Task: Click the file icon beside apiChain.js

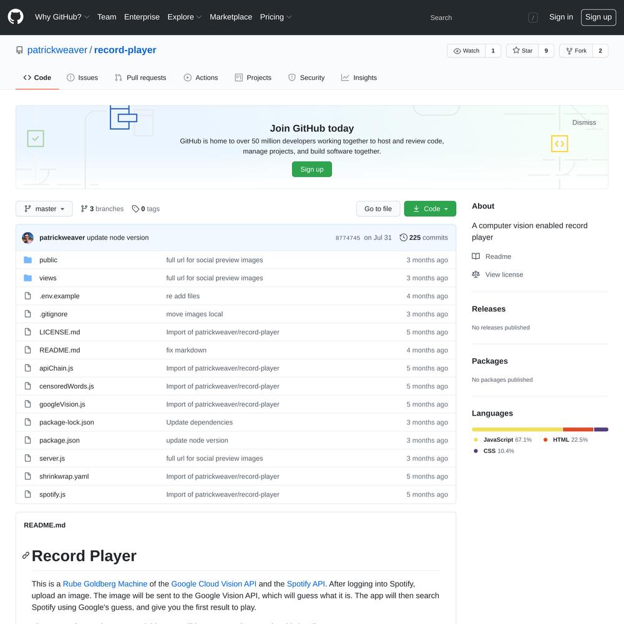Action: pyautogui.click(x=27, y=368)
